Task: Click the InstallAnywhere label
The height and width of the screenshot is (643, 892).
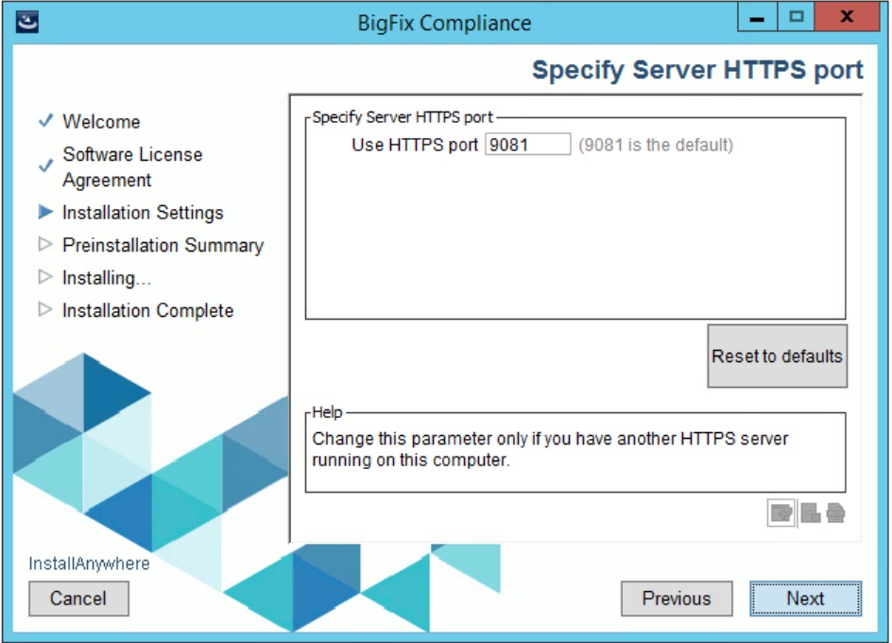Action: 90,564
